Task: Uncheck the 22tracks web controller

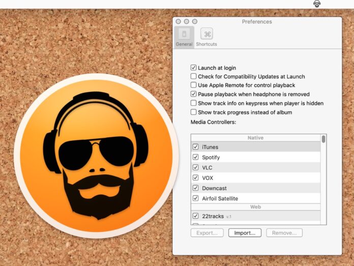Action: [195, 216]
